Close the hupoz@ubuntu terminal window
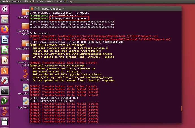The width and height of the screenshot is (195, 128). (x=32, y=8)
